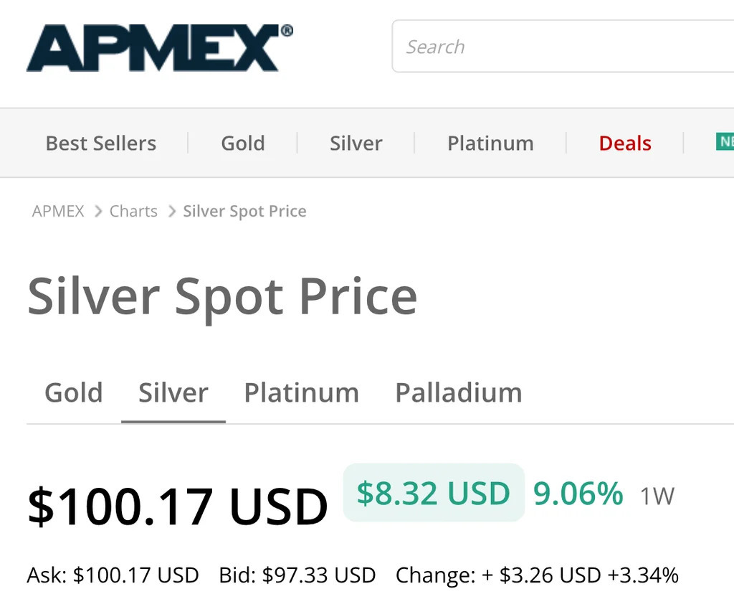Open Platinum menu in top navigation bar

coord(490,143)
